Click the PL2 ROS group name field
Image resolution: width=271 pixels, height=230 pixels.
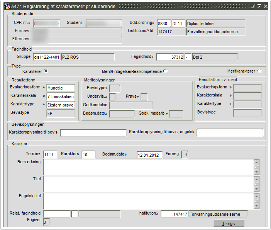(88, 57)
